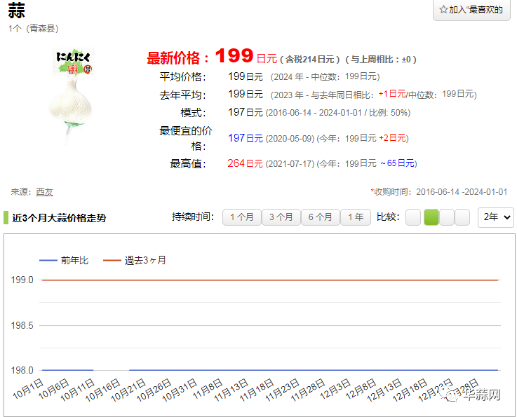The height and width of the screenshot is (417, 517).
Task: Click 前年比 legend entry
Action: 64,260
